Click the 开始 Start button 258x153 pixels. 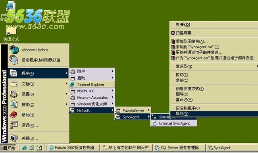[x=8, y=148]
